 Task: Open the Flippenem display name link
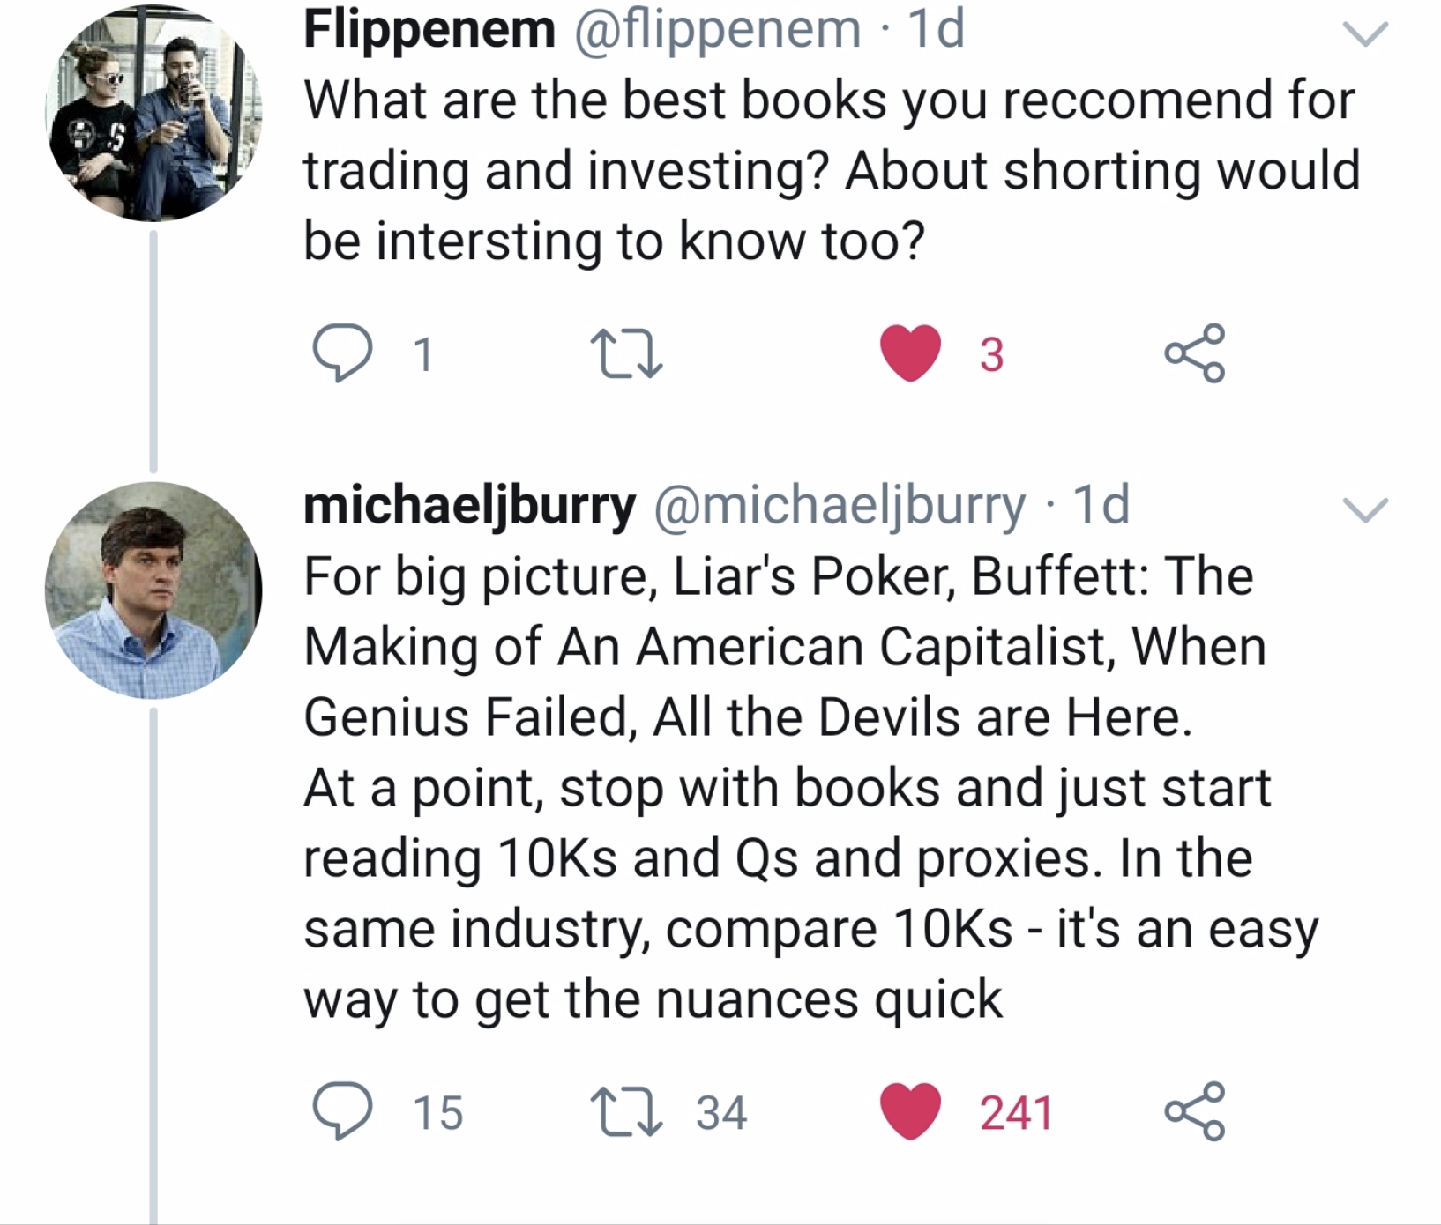429,30
